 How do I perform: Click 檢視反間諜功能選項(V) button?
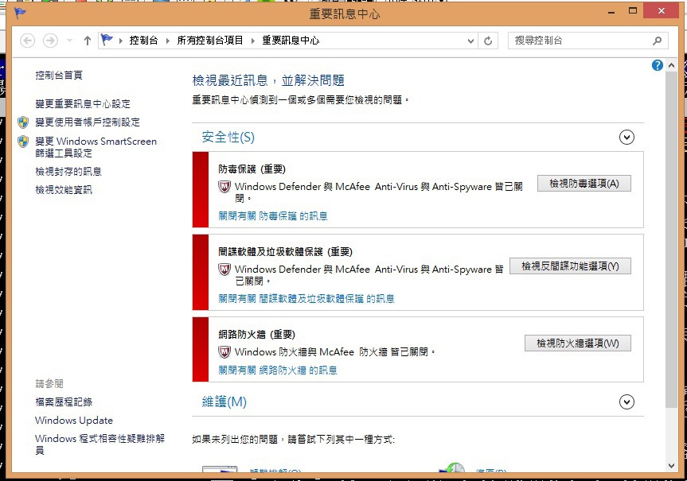click(570, 266)
